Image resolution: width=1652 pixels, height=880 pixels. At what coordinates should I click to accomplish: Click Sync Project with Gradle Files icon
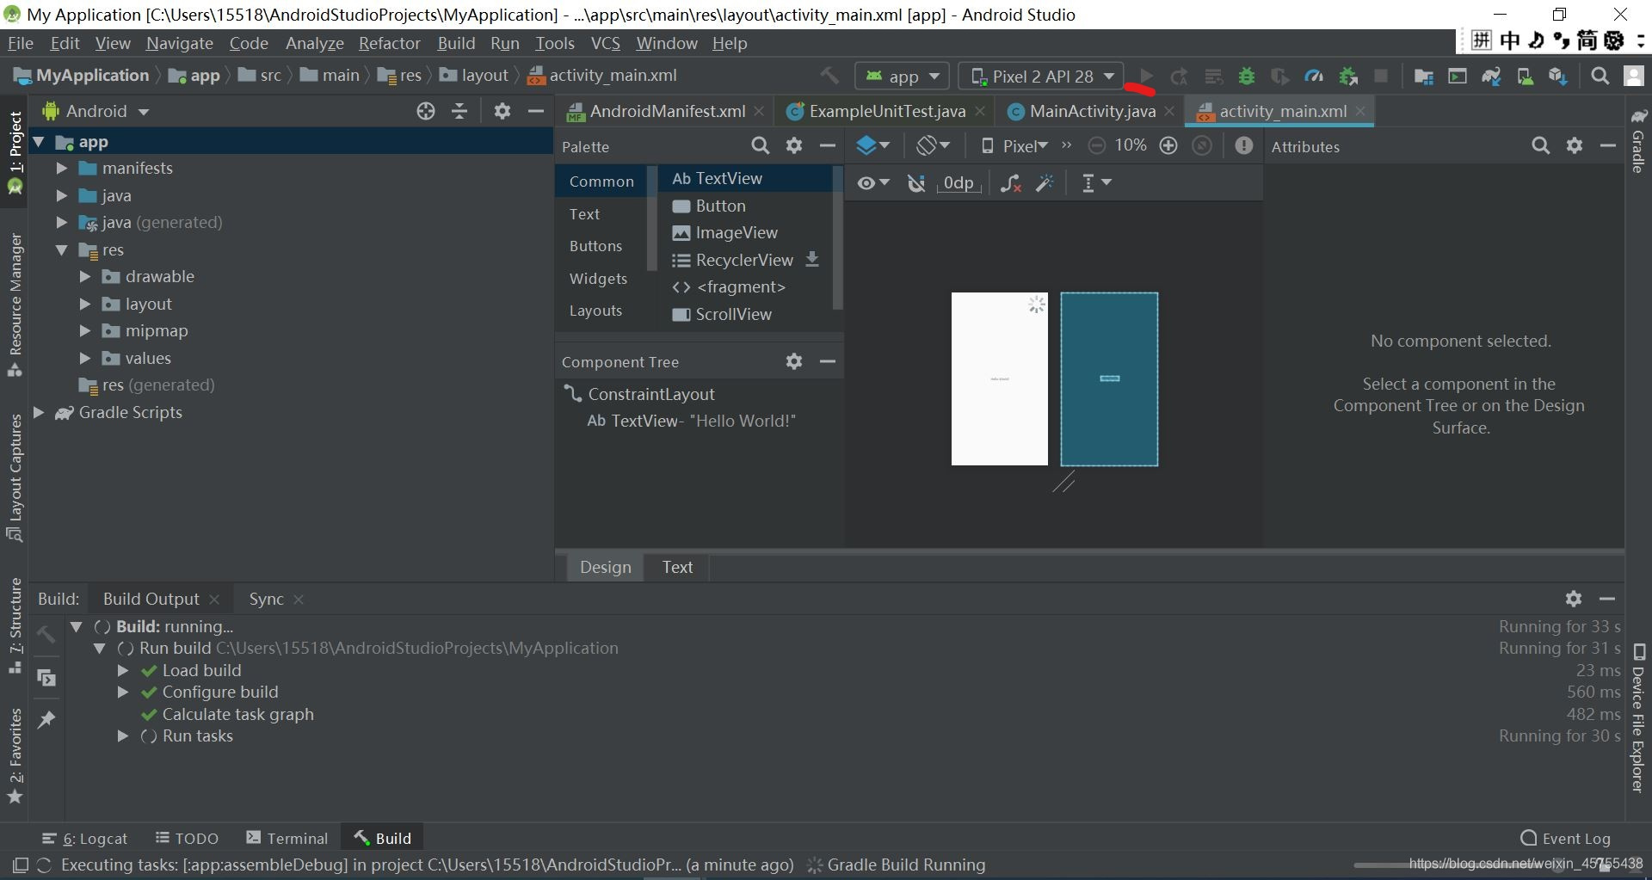[x=1491, y=77]
